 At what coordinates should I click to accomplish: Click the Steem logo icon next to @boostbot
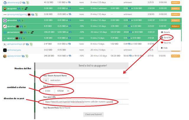click(19, 21)
